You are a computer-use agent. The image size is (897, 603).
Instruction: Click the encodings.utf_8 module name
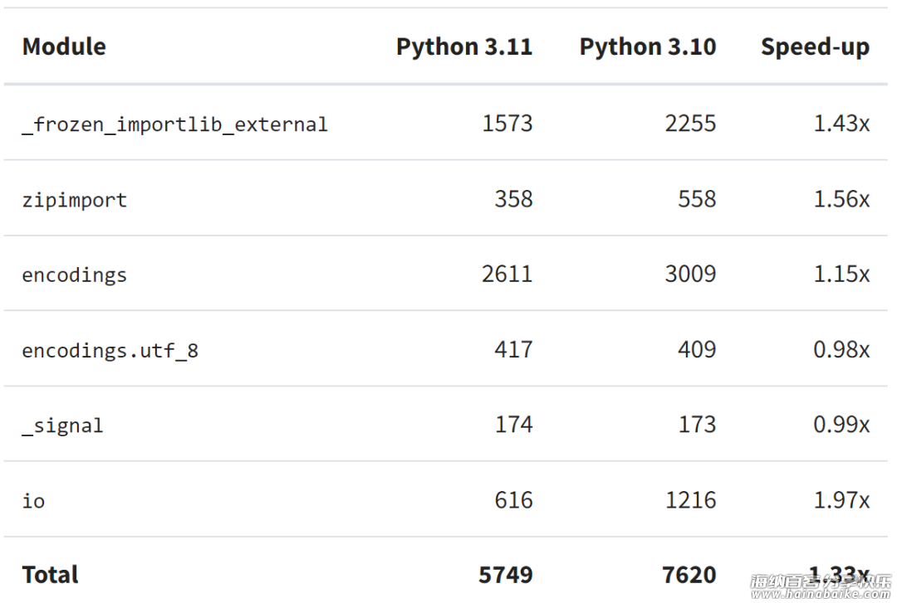click(x=110, y=350)
